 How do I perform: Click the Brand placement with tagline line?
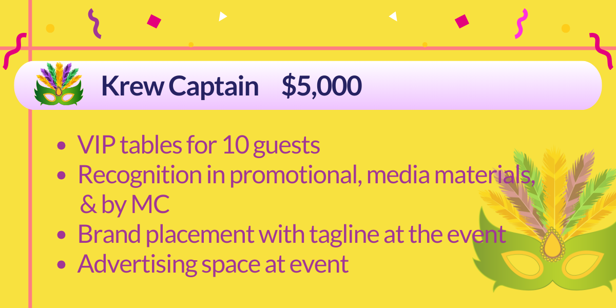point(292,235)
